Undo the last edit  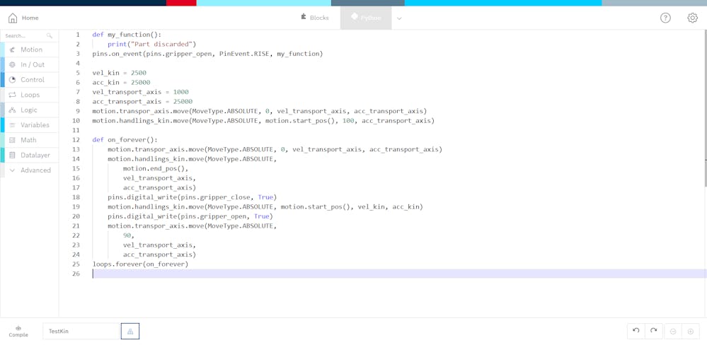click(636, 331)
